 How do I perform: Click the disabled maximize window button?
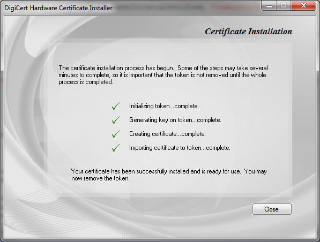[x=284, y=6]
